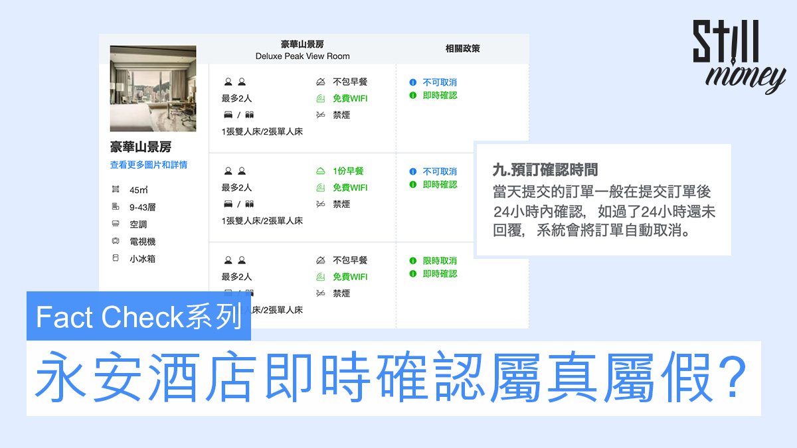This screenshot has height=448, width=797.
Task: Click the 相關政策 column header
Action: [462, 48]
